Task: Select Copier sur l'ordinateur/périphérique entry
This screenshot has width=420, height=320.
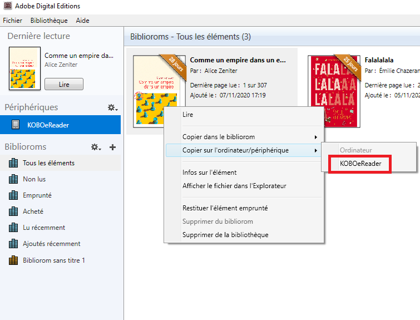Action: pos(244,150)
